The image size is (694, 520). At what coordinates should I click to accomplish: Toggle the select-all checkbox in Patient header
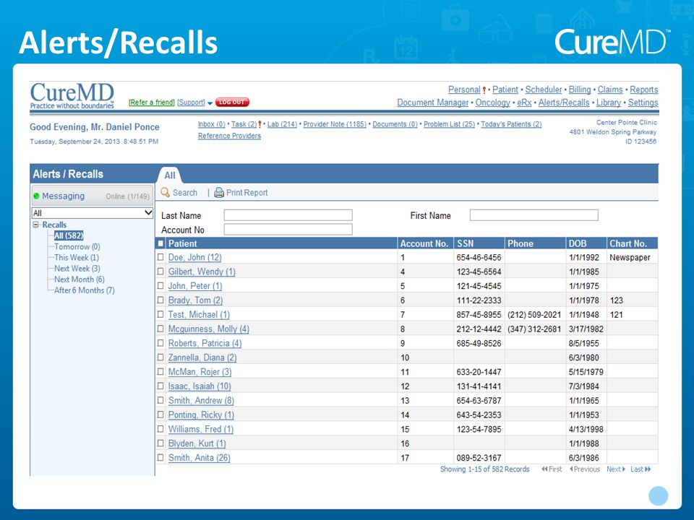(160, 243)
